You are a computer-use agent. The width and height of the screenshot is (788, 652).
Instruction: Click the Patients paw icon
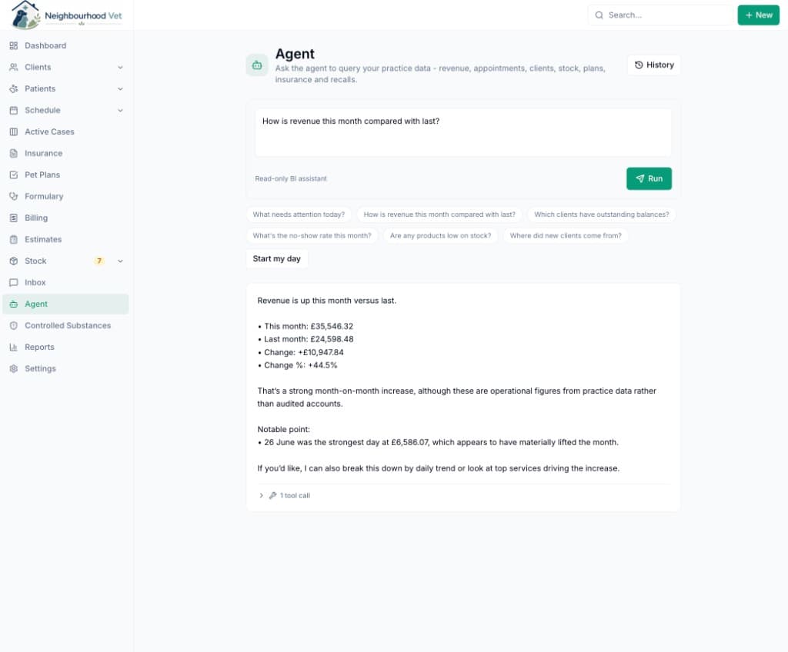coord(14,89)
